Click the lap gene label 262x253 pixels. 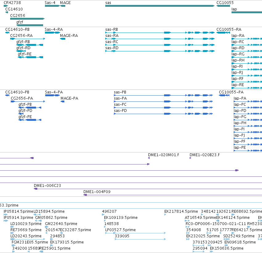point(234,9)
